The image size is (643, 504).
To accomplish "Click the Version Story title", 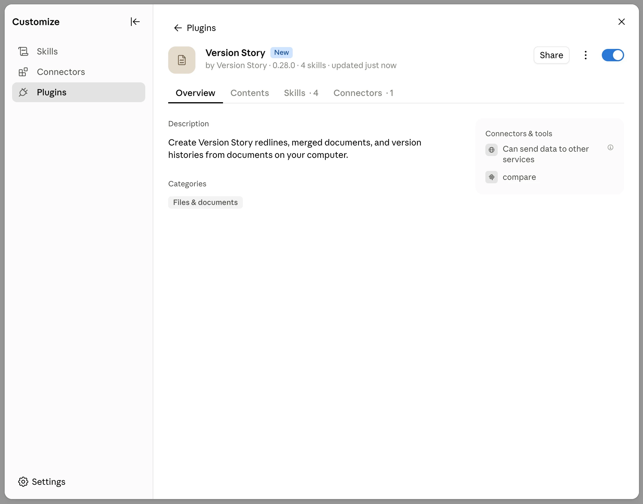I will 235,53.
